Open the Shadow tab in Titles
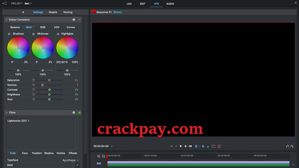Screen dimensions: 299x168 [x=49, y=153]
